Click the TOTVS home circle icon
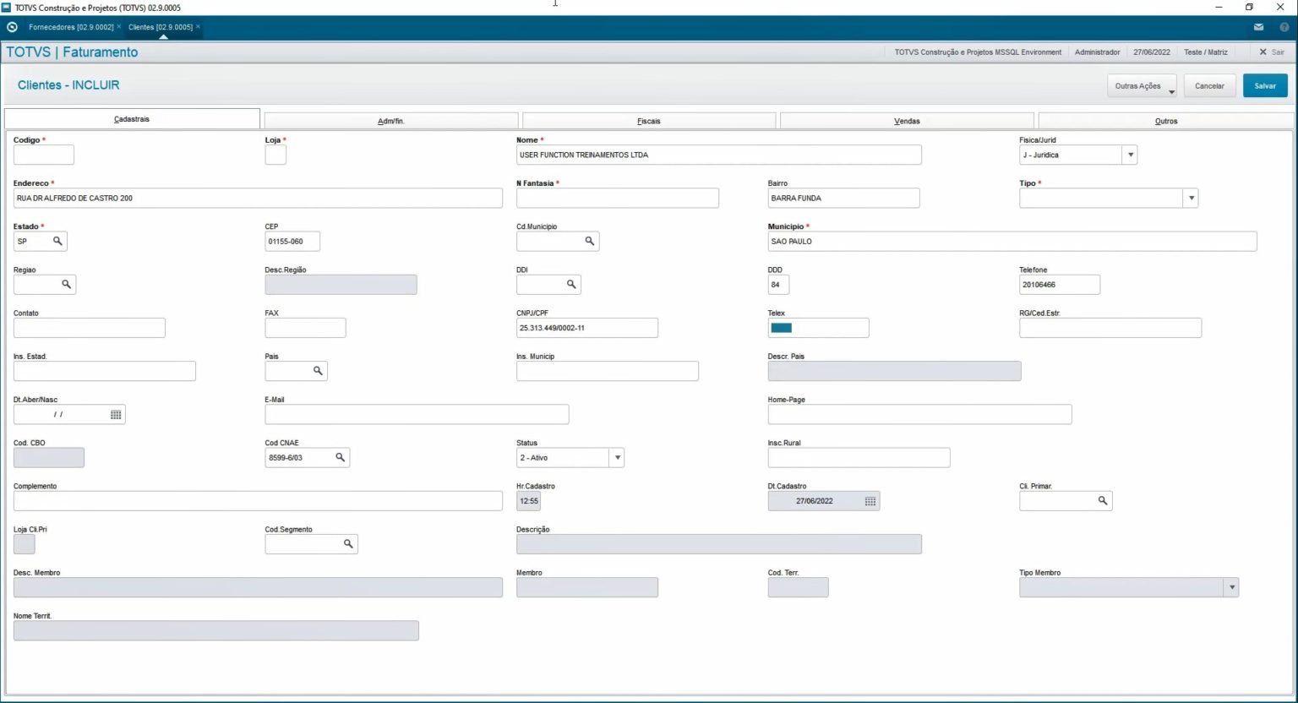Screen dimensions: 1298x703 (x=12, y=27)
